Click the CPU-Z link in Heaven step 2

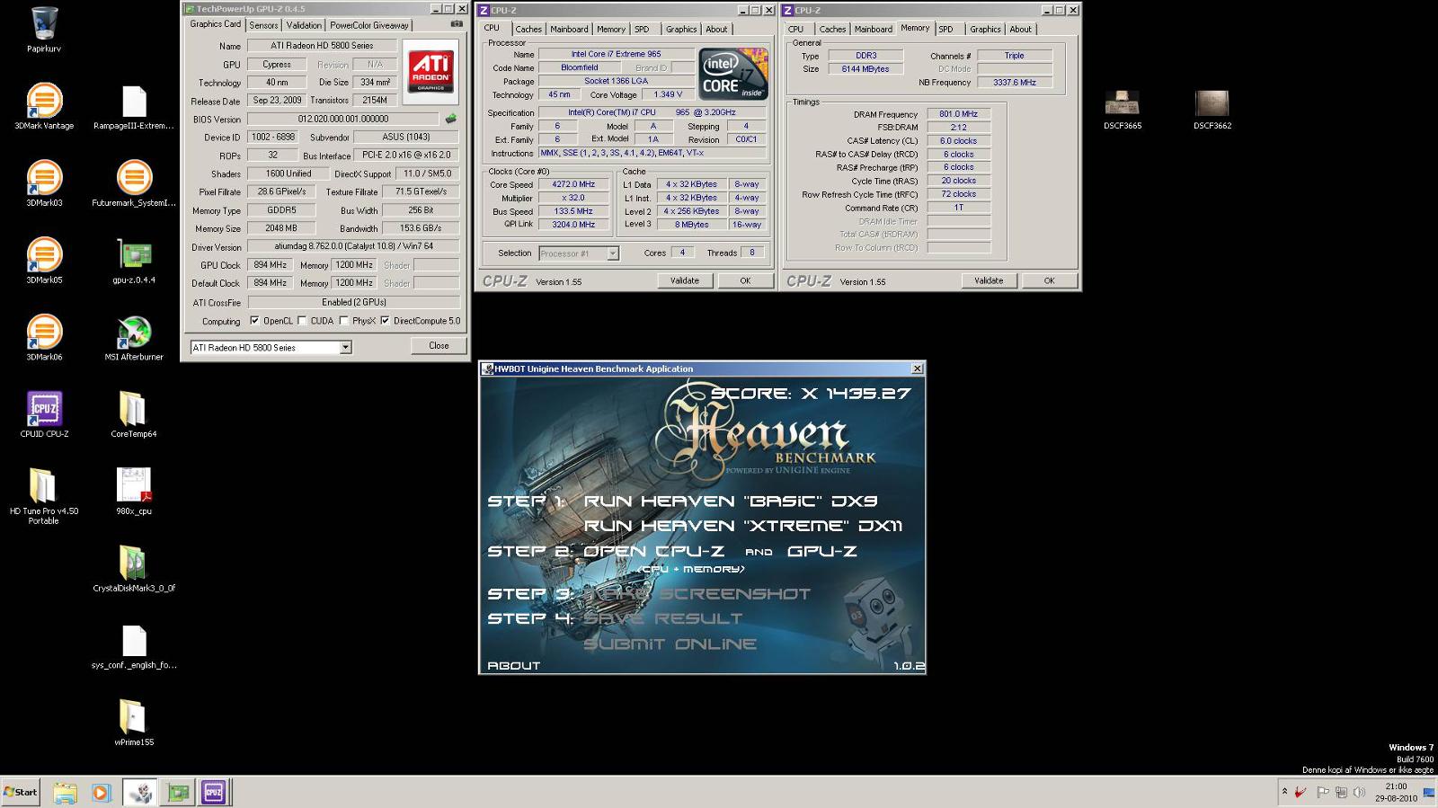click(690, 551)
